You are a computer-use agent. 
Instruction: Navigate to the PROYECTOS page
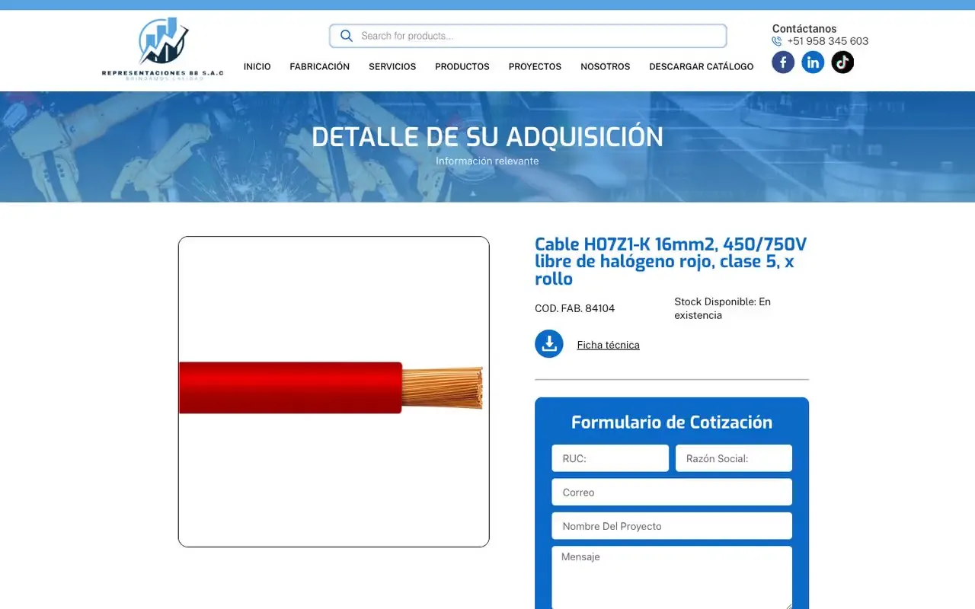pyautogui.click(x=535, y=67)
